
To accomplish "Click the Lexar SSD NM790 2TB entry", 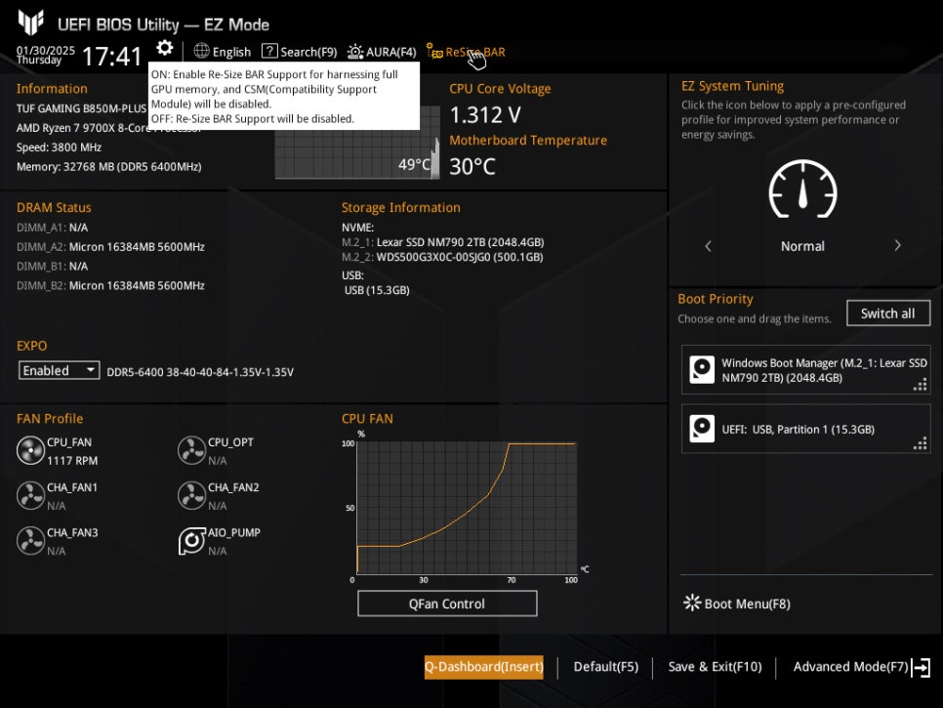I will pyautogui.click(x=442, y=242).
